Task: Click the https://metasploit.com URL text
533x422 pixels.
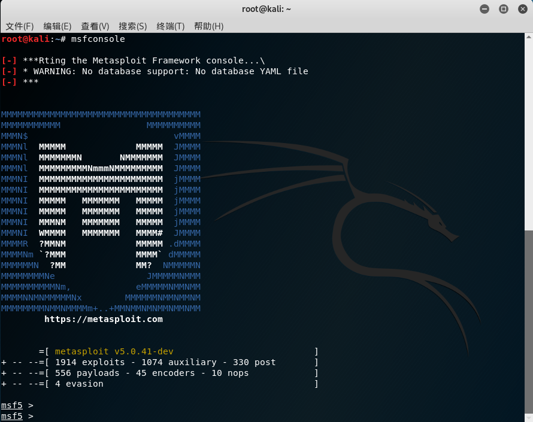Action: click(x=104, y=319)
